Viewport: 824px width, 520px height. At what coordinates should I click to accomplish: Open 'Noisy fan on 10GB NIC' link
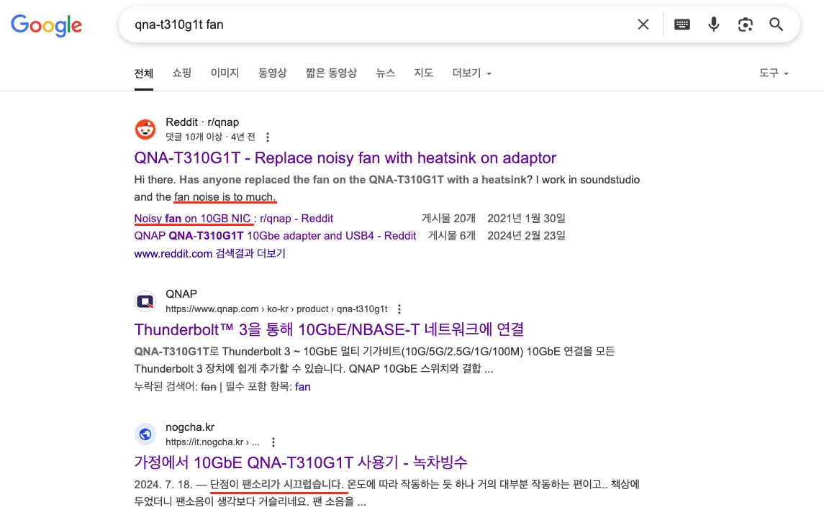pyautogui.click(x=193, y=218)
